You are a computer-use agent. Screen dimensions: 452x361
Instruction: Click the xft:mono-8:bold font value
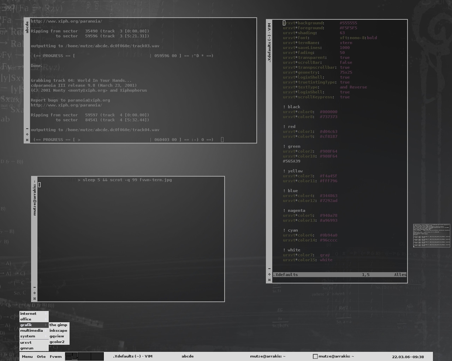[358, 38]
